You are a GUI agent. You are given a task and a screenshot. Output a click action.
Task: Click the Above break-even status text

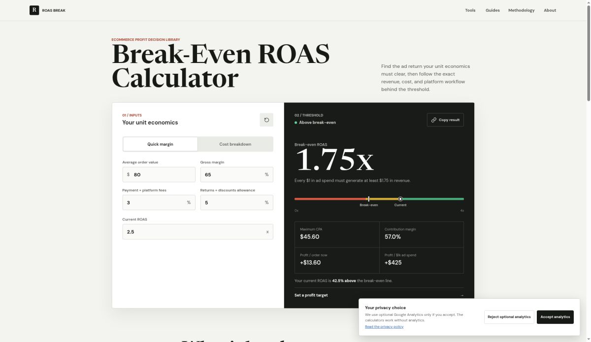(318, 123)
